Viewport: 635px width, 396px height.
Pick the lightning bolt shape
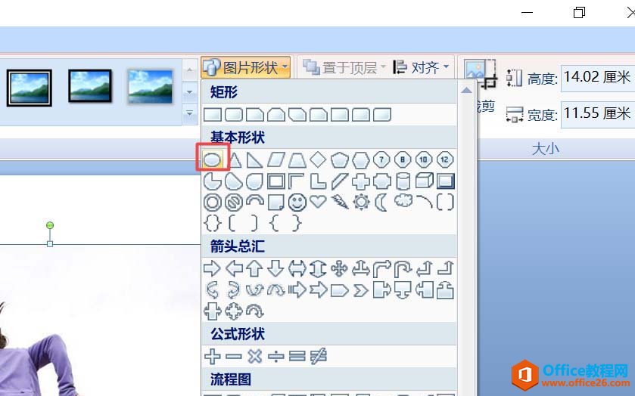(339, 202)
